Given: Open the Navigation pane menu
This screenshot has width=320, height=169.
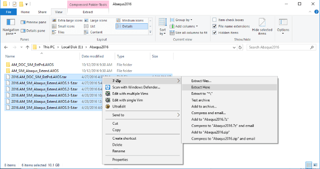Looking at the screenshot, I should [11, 27].
